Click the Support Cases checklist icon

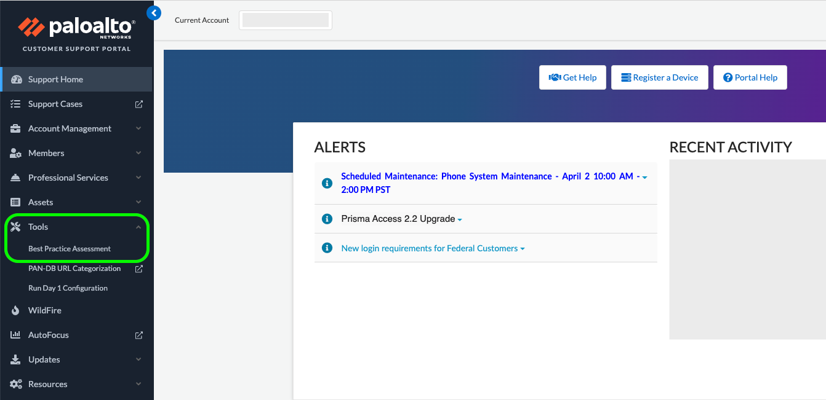coord(16,104)
